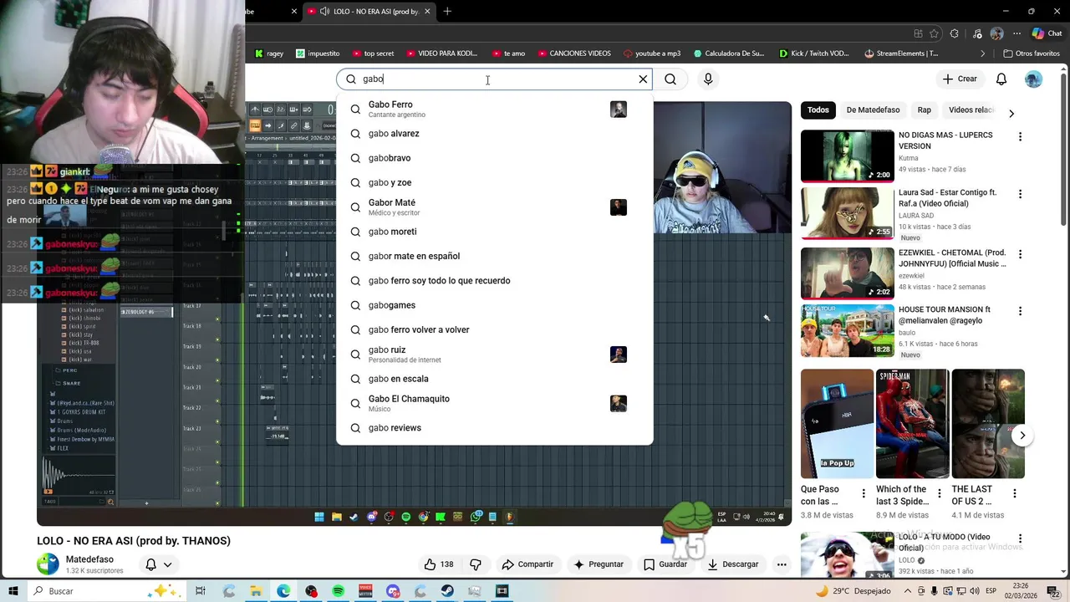Image resolution: width=1070 pixels, height=602 pixels.
Task: Show more filter chips with right chevron
Action: pos(1011,114)
